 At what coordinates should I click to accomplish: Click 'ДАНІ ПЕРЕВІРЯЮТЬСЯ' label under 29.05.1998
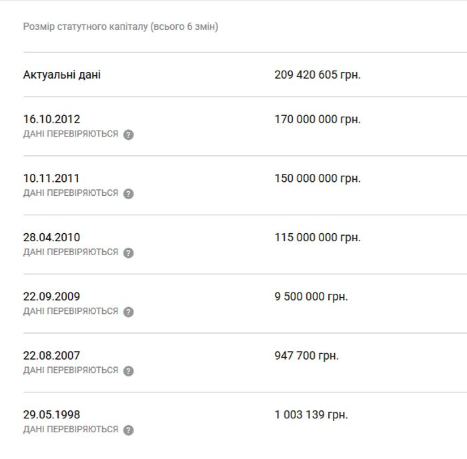(71, 429)
